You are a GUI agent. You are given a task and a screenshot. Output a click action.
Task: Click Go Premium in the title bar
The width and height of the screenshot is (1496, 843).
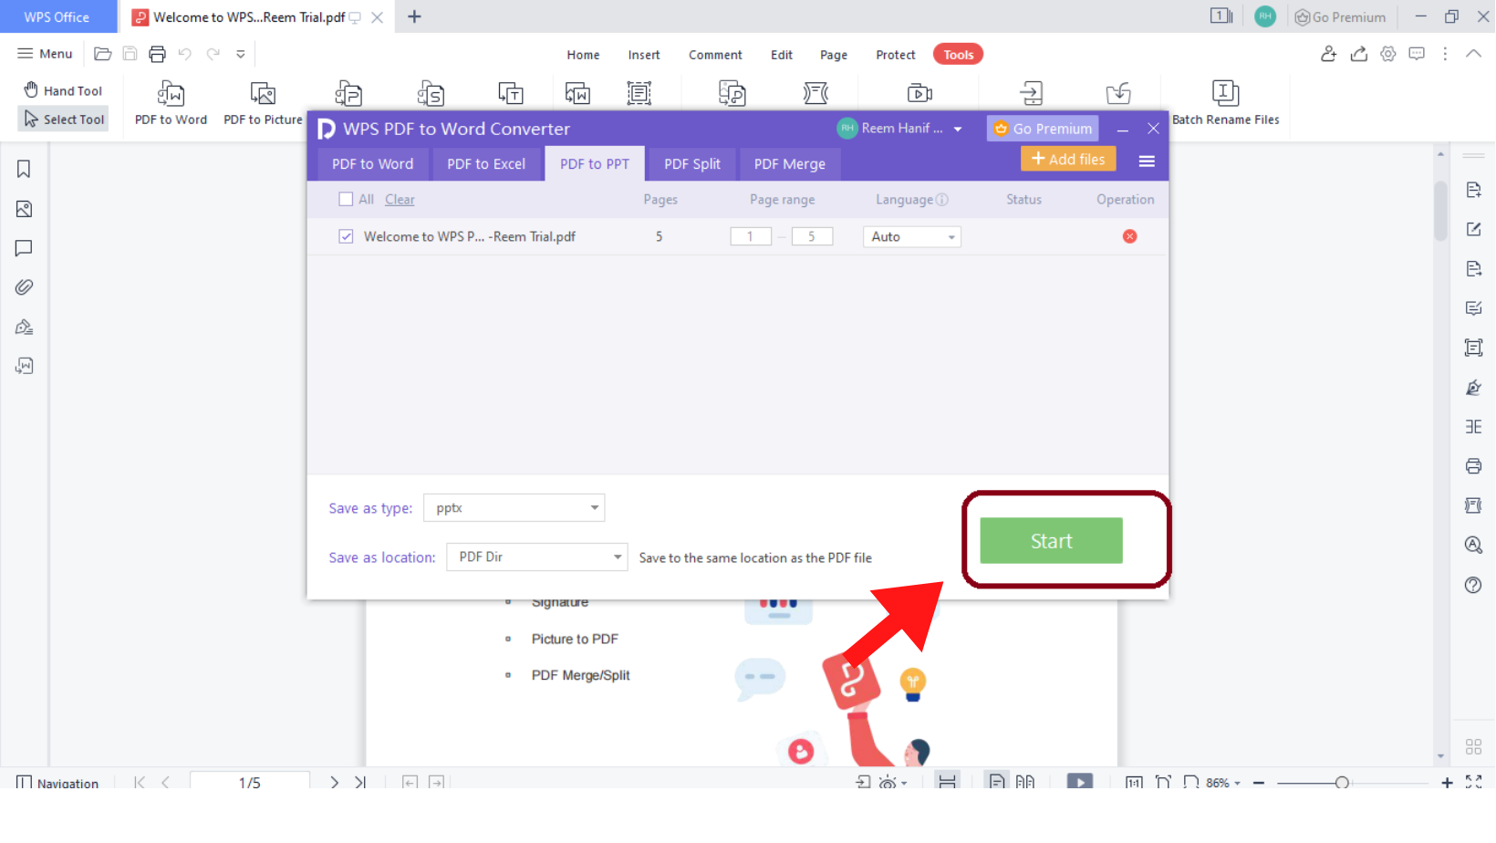(1340, 16)
